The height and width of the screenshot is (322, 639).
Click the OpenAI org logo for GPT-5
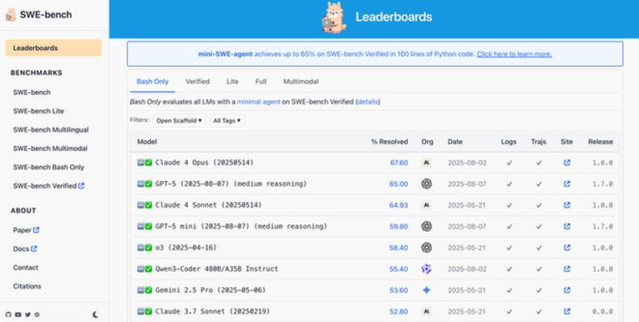[426, 184]
